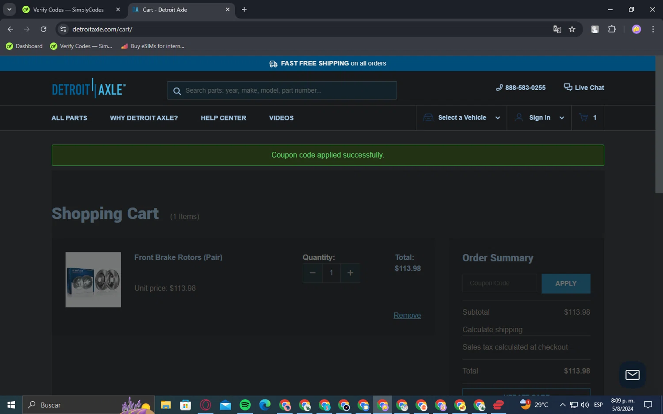Viewport: 663px width, 414px height.
Task: Click the brake rotors product thumbnail
Action: click(93, 280)
